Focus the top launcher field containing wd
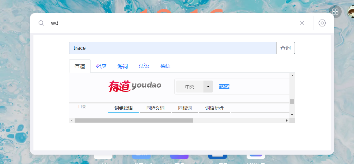The image size is (354, 164). coord(172,23)
